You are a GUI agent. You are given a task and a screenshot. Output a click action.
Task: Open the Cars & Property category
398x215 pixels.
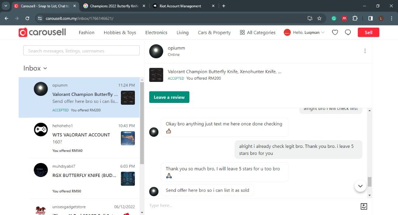click(214, 32)
